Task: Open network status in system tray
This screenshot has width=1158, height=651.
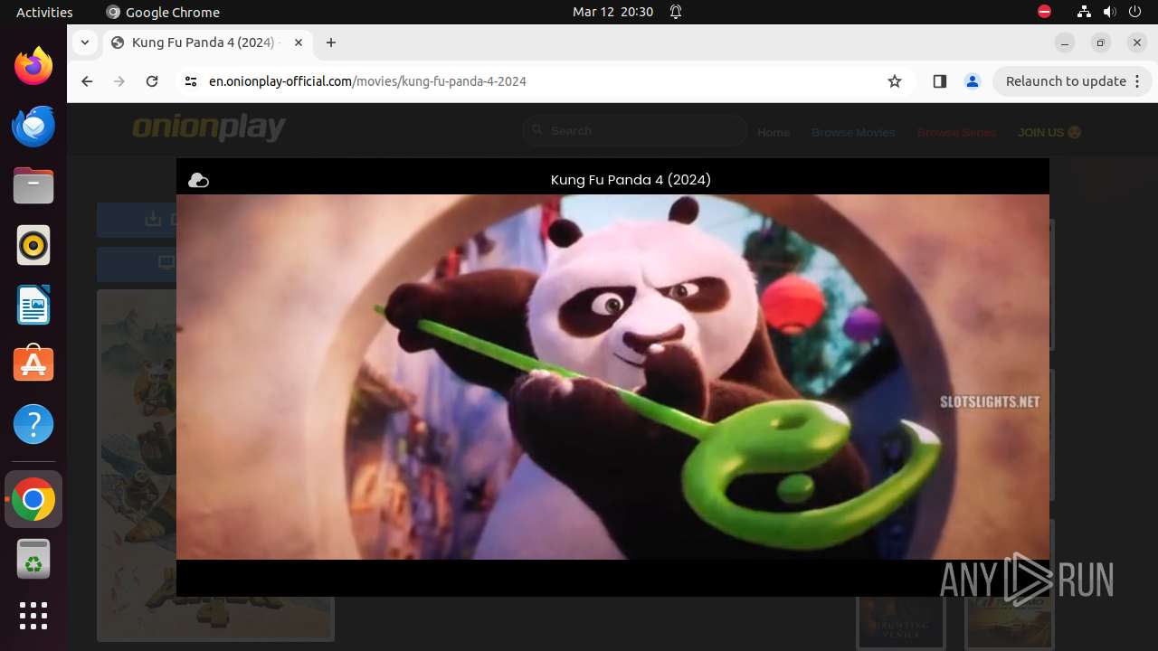Action: (1084, 12)
